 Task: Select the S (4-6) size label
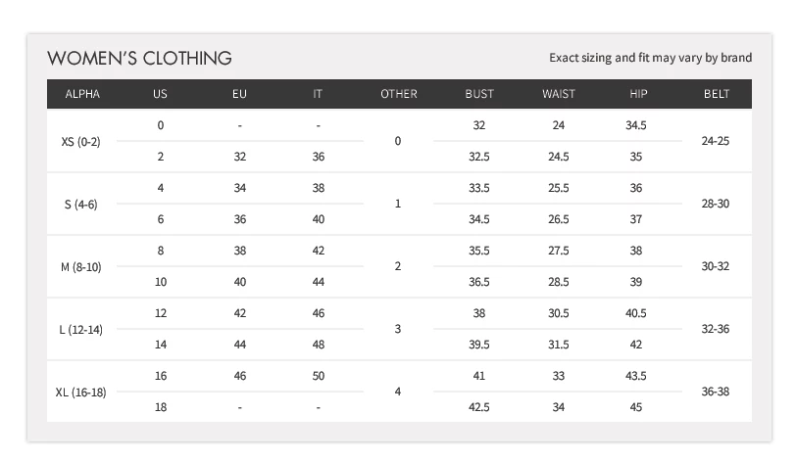(x=80, y=204)
